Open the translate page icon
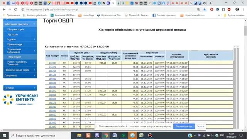 [x=199, y=9]
